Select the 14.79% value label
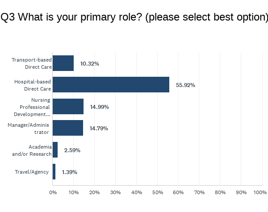The width and height of the screenshot is (268, 212). point(99,129)
